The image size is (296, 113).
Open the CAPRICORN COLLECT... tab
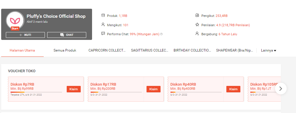pos(107,50)
